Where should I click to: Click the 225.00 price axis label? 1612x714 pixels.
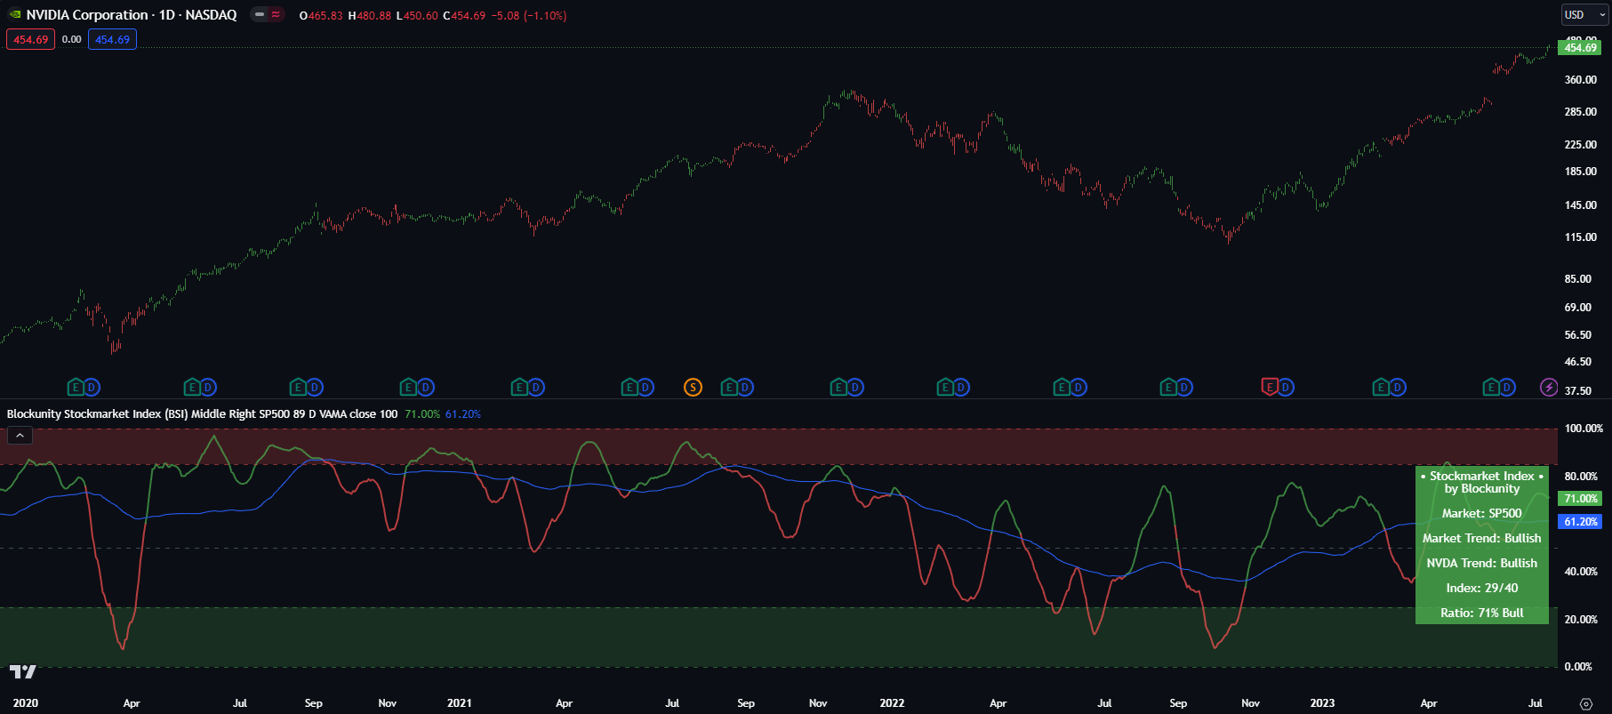point(1581,145)
